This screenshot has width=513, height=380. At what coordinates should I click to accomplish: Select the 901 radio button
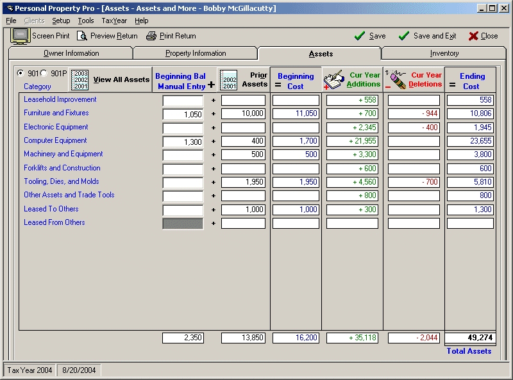tap(21, 73)
